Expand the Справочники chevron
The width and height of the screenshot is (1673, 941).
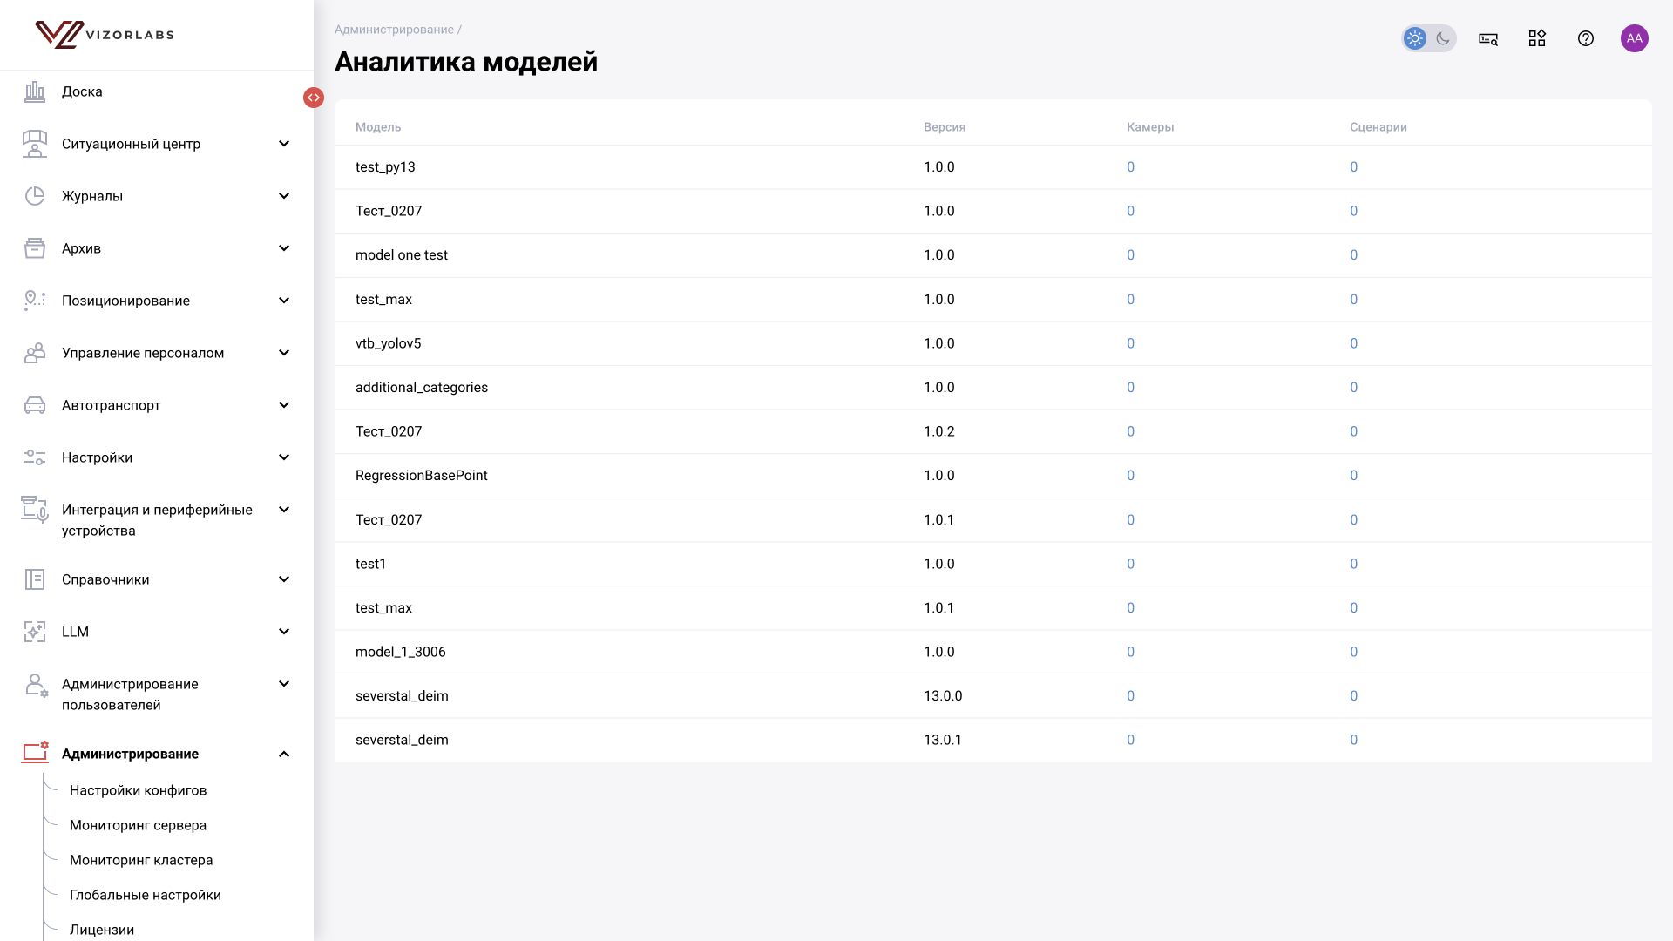pos(284,579)
